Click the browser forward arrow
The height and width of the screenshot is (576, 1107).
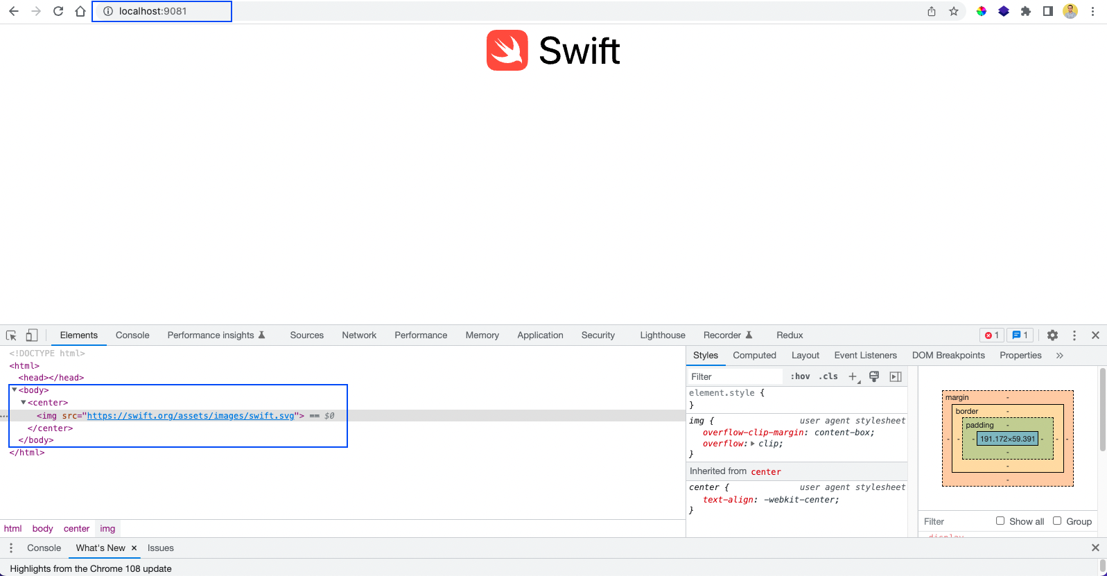click(x=36, y=11)
